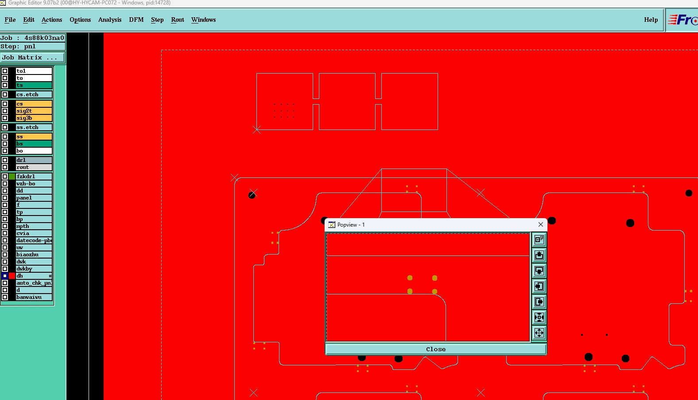Click the Popview preview canvas
This screenshot has width=698, height=400.
[428, 287]
